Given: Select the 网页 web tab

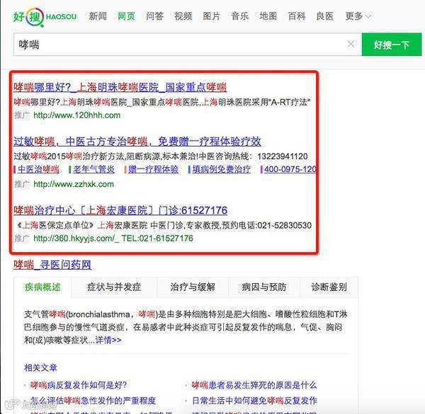Looking at the screenshot, I should point(126,16).
